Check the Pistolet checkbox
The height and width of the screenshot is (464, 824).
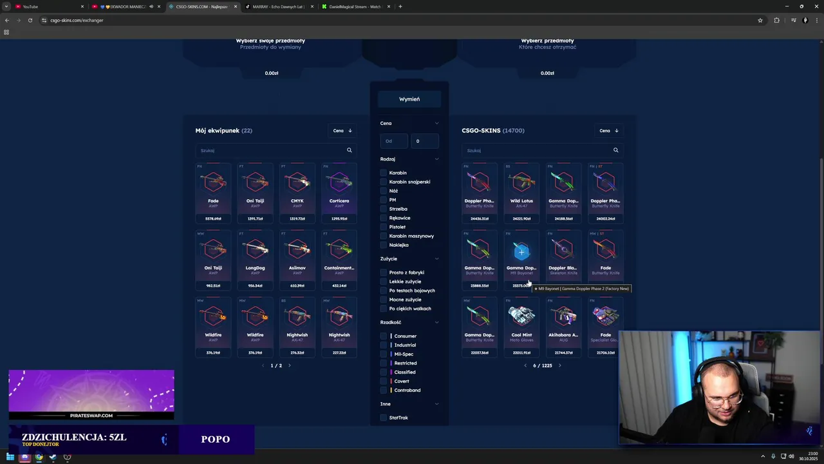tap(384, 227)
